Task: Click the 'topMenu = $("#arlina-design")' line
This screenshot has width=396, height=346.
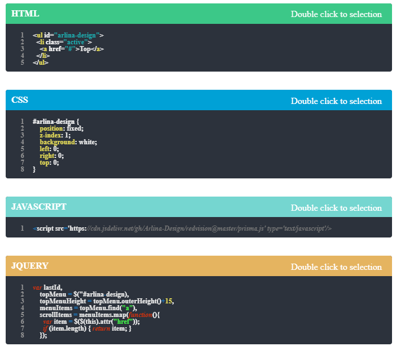Action: 84,294
